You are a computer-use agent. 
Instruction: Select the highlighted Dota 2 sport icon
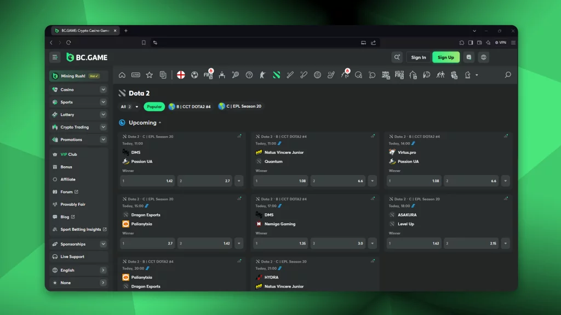pos(276,75)
